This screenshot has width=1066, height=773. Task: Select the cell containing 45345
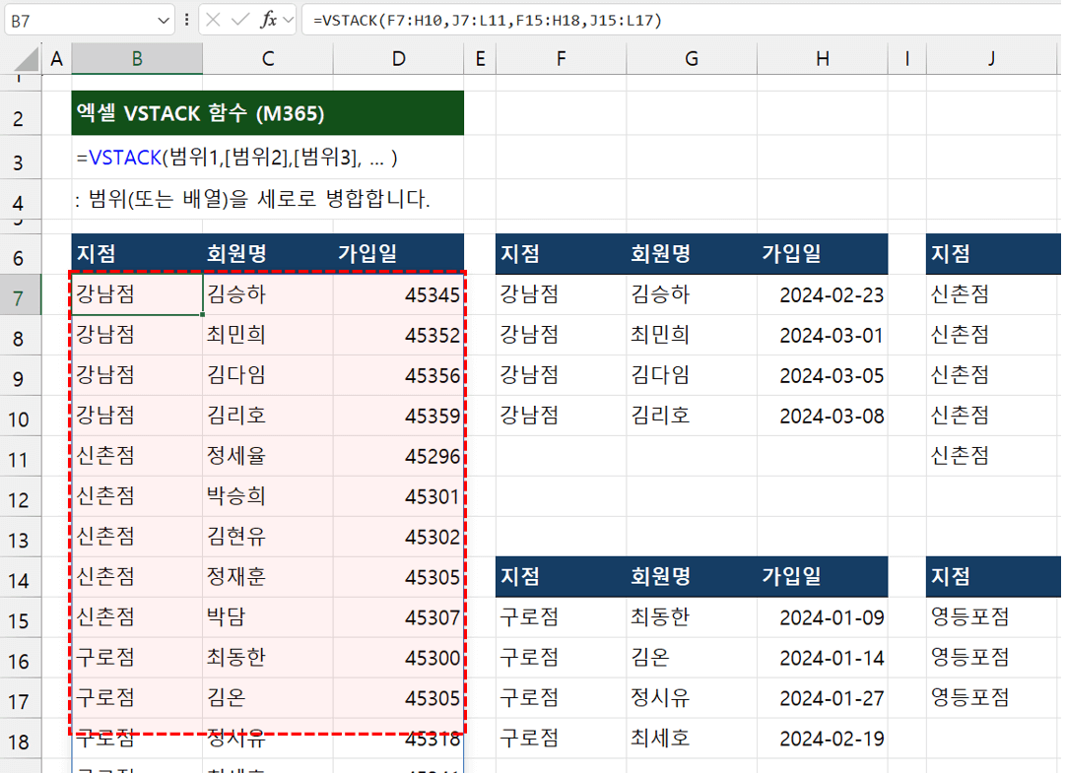[x=398, y=294]
